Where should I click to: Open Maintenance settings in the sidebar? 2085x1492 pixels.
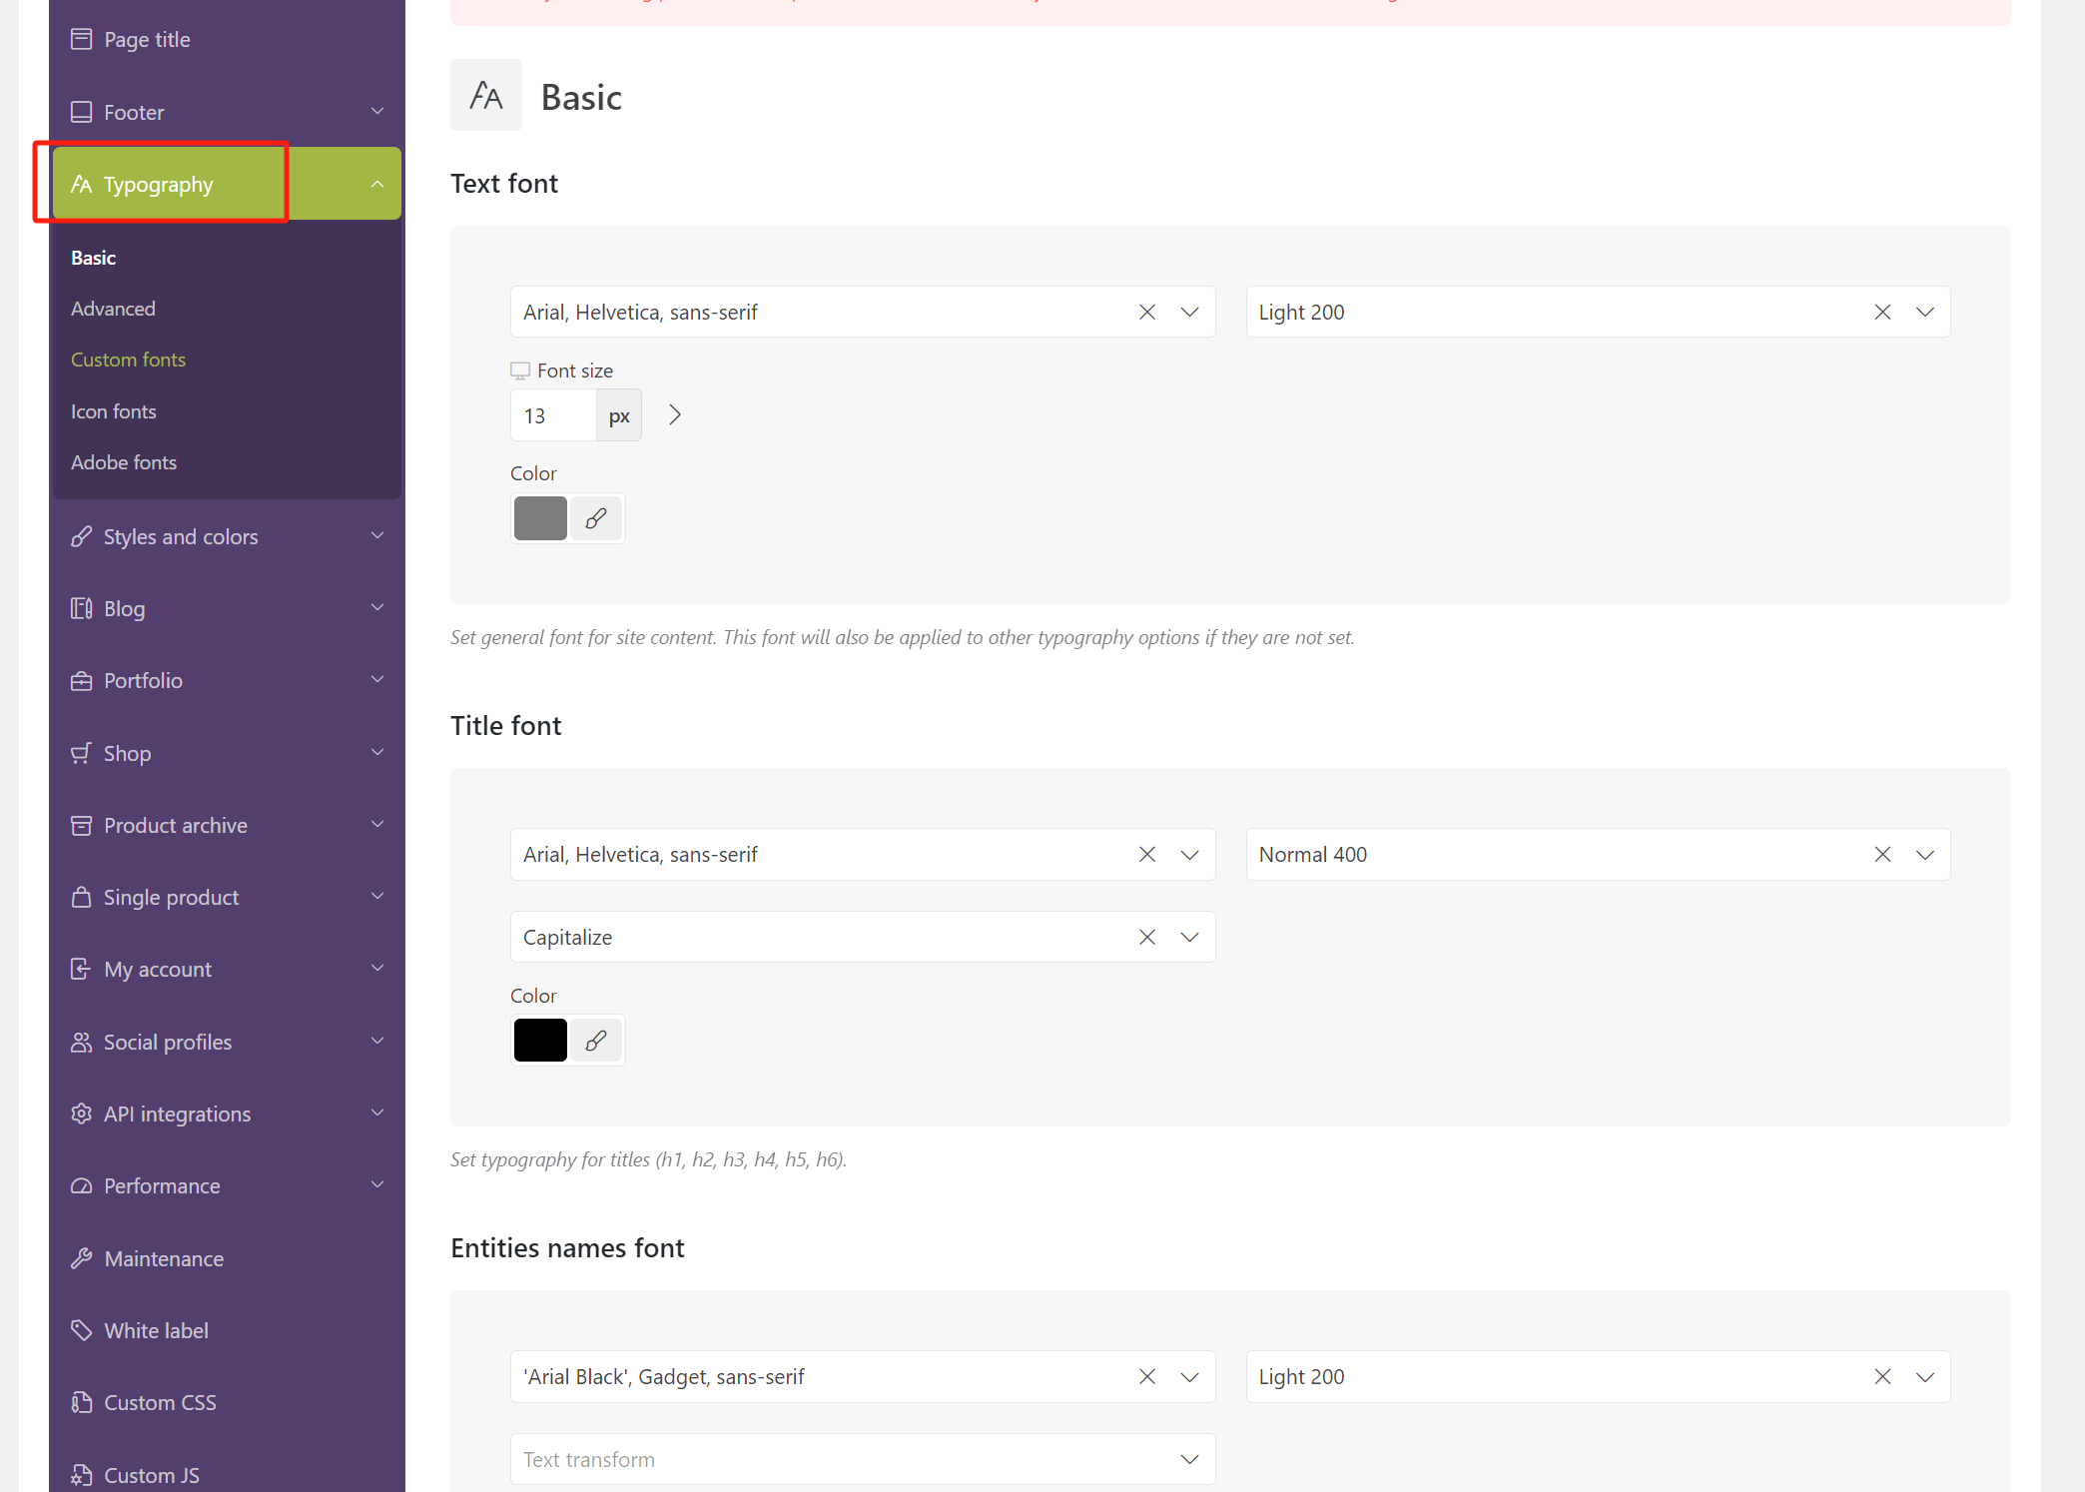(x=164, y=1258)
